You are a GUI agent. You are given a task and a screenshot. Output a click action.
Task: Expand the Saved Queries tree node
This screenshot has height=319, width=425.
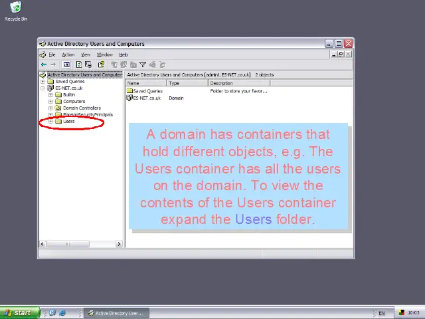coord(42,81)
